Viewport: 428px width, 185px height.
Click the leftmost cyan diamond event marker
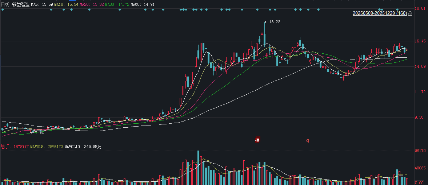pos(3,10)
